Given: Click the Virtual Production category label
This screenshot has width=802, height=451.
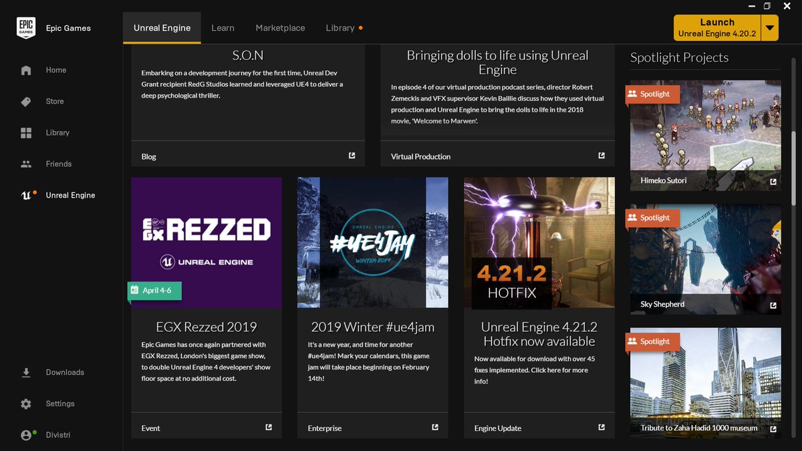Looking at the screenshot, I should 420,156.
